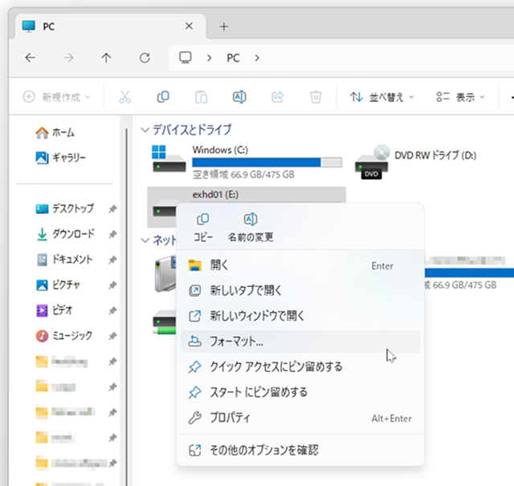Viewport: 514px width, 486px height.
Task: Click the Paste clipboard toolbar icon
Action: click(201, 97)
